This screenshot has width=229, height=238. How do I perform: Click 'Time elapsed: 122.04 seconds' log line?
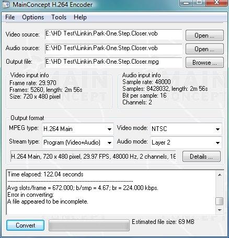(45, 174)
